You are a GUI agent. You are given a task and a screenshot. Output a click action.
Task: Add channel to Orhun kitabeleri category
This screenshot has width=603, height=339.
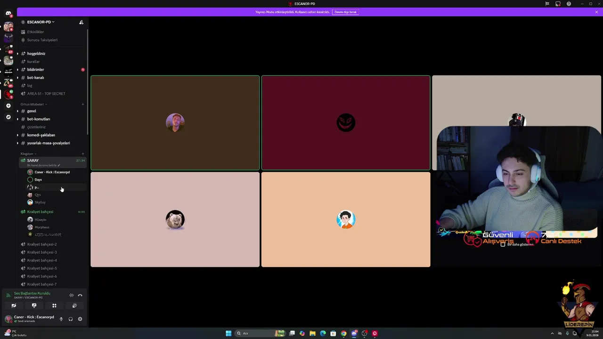pos(83,104)
